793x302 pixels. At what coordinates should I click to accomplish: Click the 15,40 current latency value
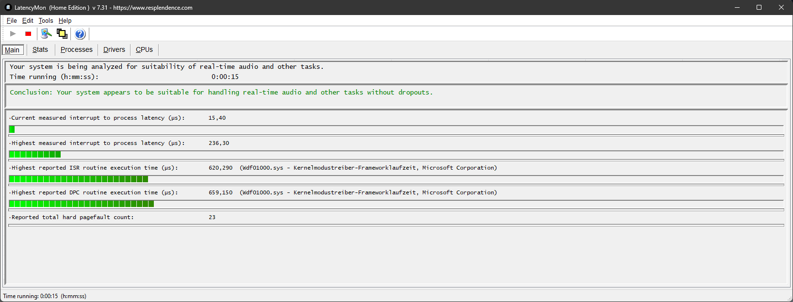tap(217, 118)
